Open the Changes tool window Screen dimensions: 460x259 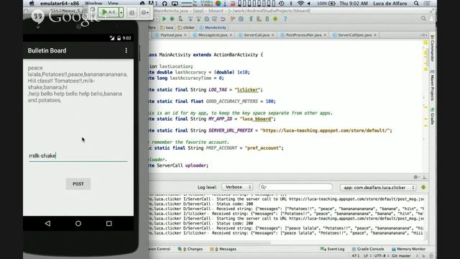click(190, 249)
